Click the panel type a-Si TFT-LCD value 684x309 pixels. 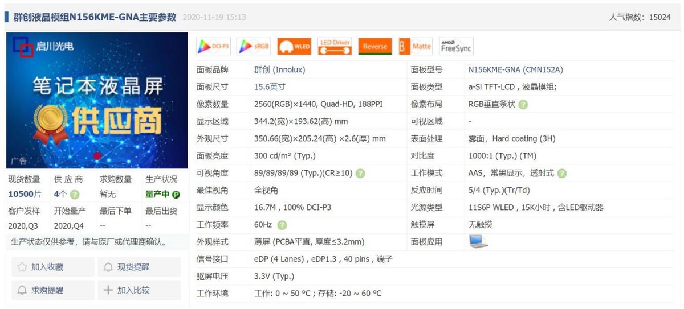click(x=512, y=87)
